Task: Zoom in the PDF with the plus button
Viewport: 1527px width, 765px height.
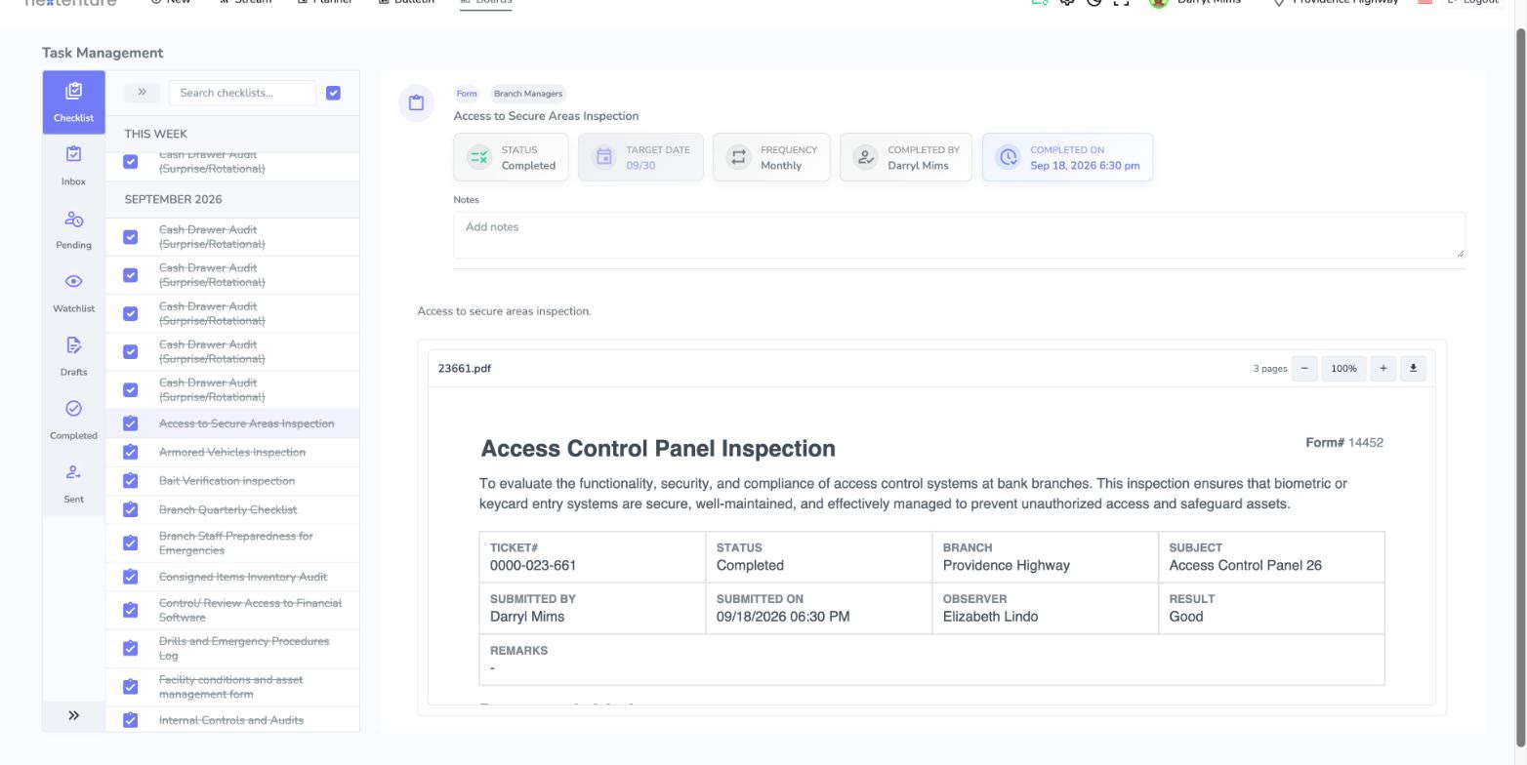Action: pyautogui.click(x=1383, y=368)
